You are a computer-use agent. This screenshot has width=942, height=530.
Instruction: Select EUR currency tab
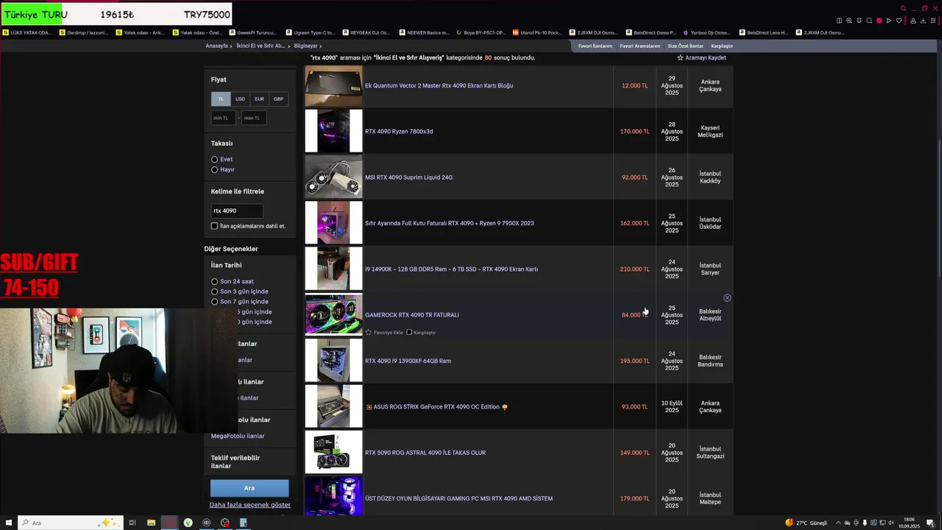[x=259, y=99]
